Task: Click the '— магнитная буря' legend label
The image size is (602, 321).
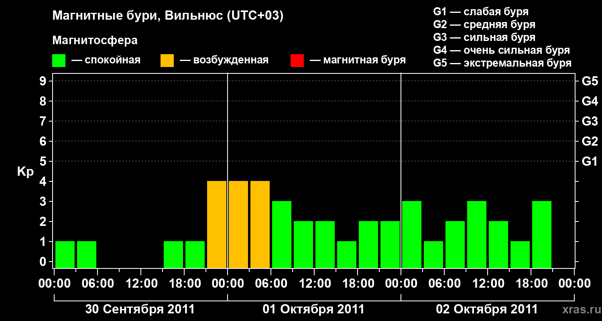Action: point(358,61)
